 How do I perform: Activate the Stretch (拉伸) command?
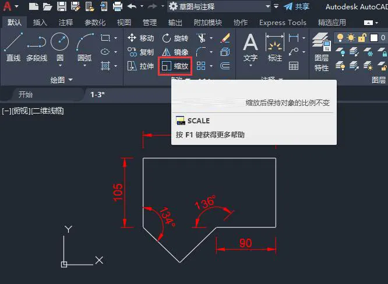tap(140, 66)
